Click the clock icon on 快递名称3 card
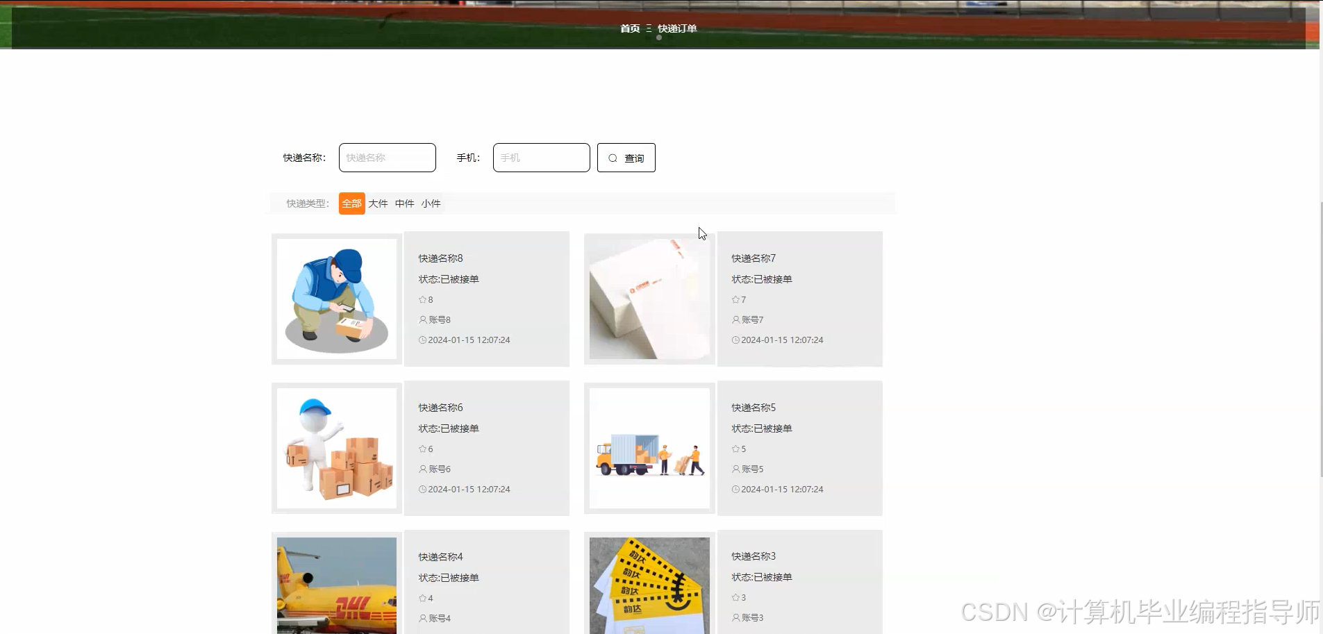 (735, 632)
